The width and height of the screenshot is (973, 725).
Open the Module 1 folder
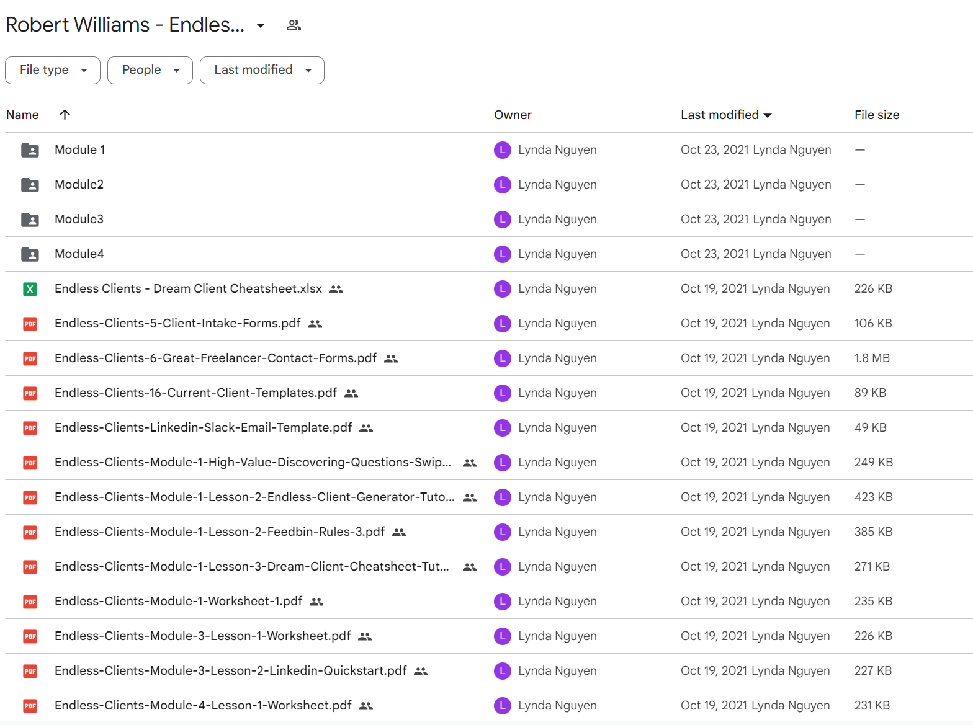(80, 149)
